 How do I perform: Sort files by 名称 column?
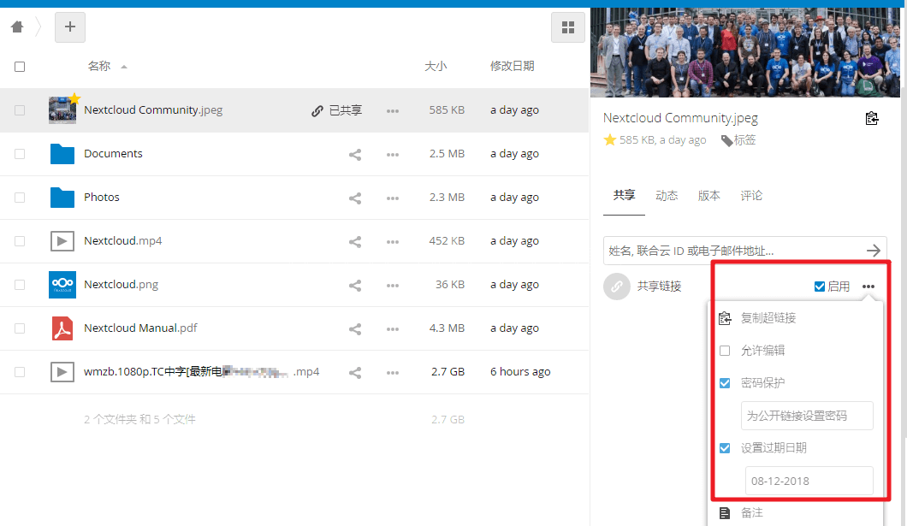pyautogui.click(x=99, y=66)
